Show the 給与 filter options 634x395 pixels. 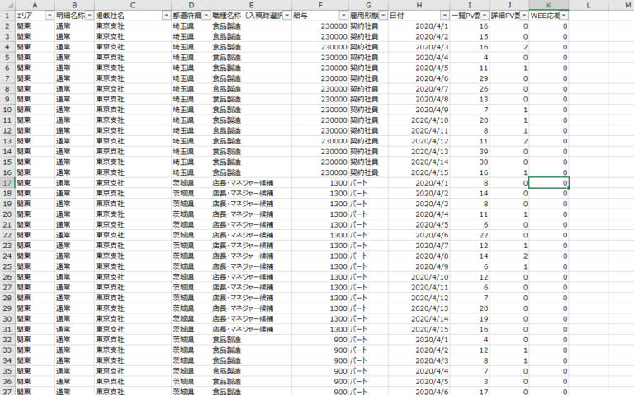[343, 16]
